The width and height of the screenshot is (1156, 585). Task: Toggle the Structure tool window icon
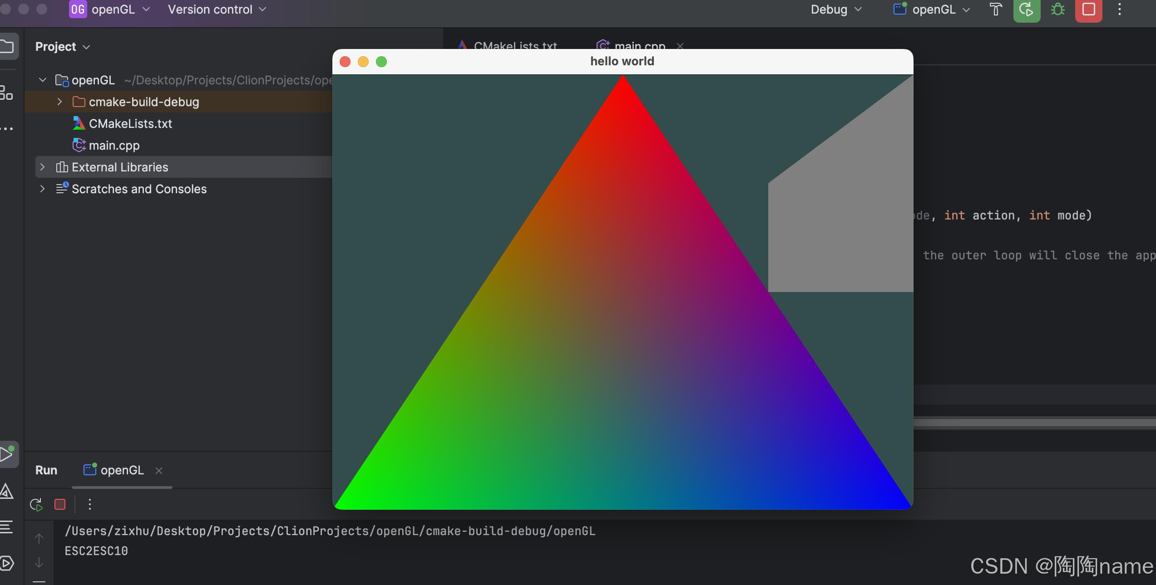[x=6, y=93]
